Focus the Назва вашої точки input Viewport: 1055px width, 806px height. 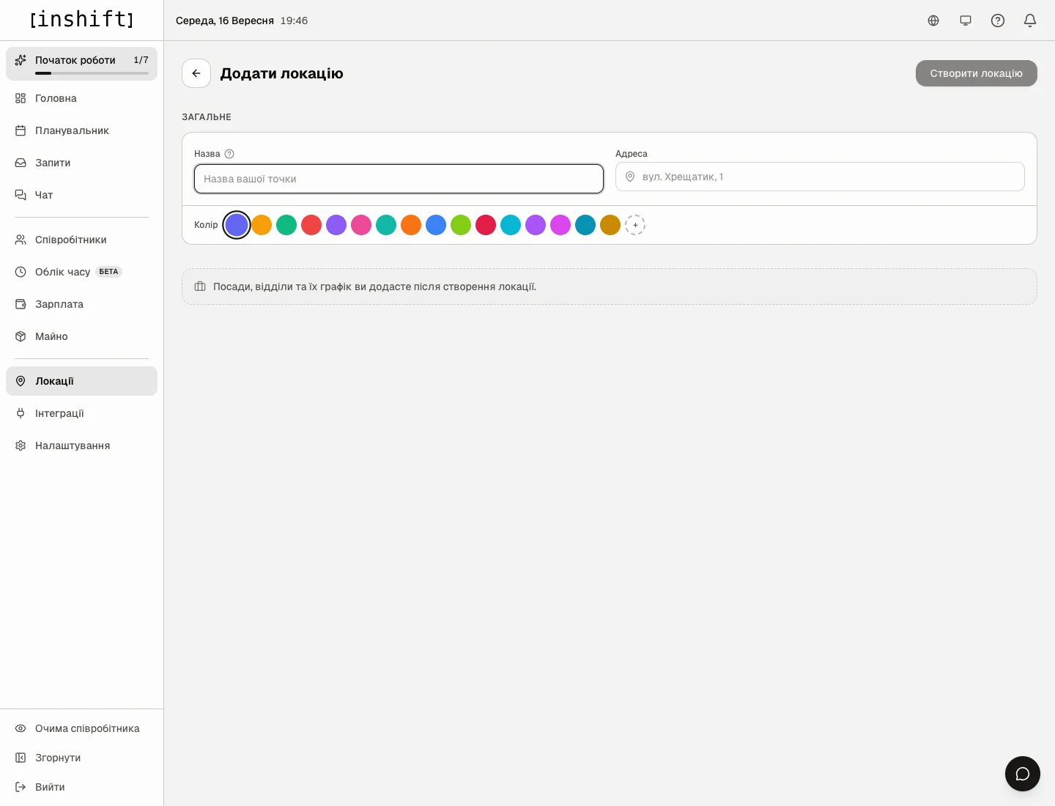pos(399,179)
